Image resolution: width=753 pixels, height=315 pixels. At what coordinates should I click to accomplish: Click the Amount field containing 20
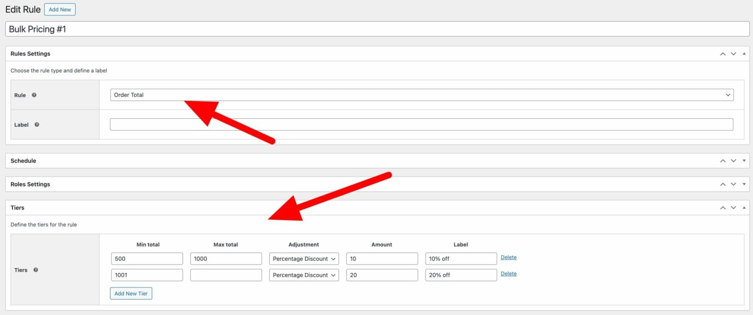point(382,275)
